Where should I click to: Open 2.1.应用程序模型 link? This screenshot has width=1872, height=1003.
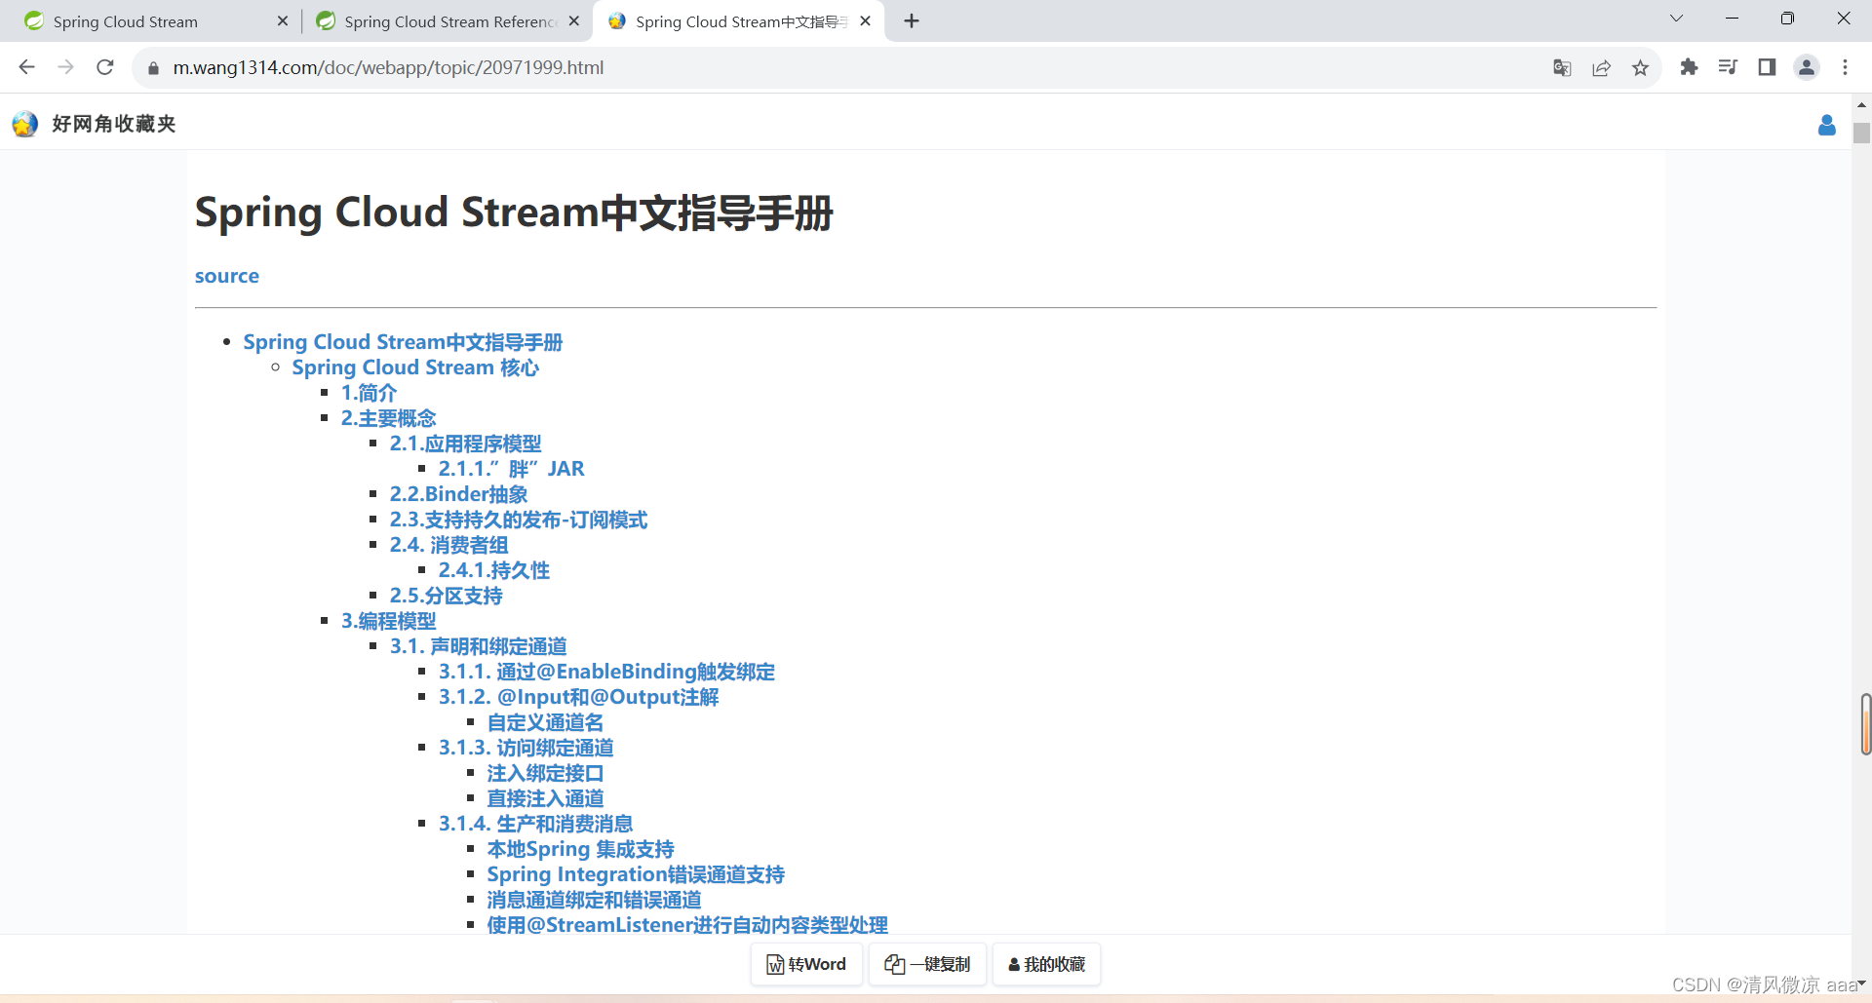(x=465, y=444)
